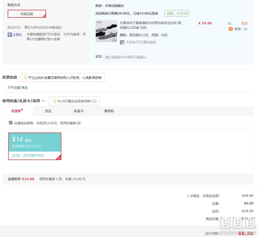Screen dimensions: 258x237
Task: Collapse the 使用优惠/礼品卡/抵用 section
Action: [43, 101]
